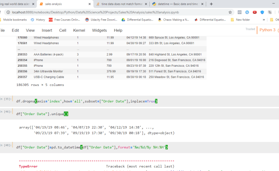Click row index 176560 in the table
This screenshot has height=171, width=279.
(22, 38)
